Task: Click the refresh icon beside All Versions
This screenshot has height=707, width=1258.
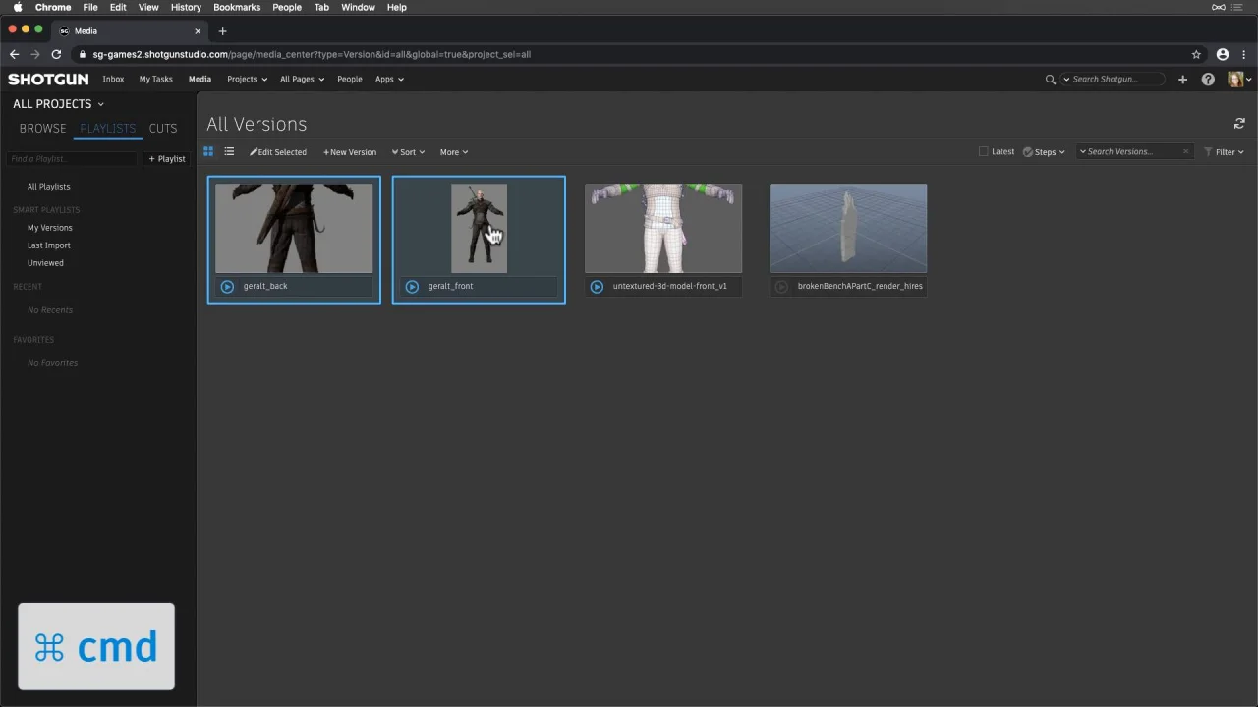Action: pyautogui.click(x=1239, y=124)
